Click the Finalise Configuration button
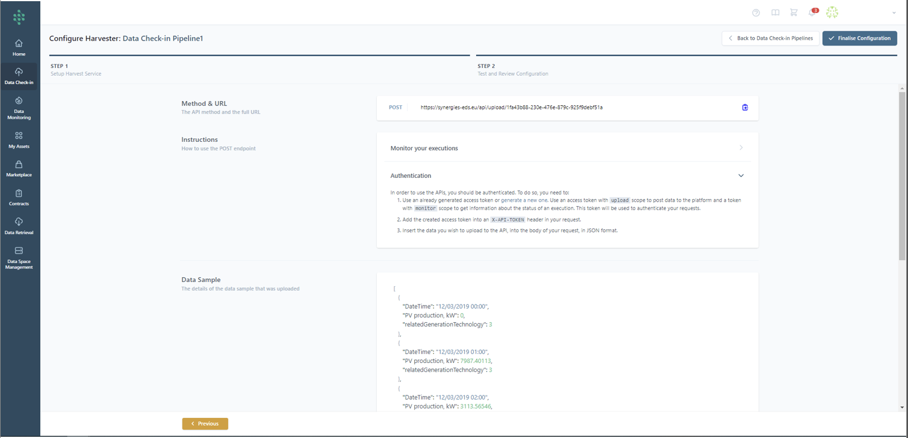Screen dimensions: 908x438 (860, 38)
